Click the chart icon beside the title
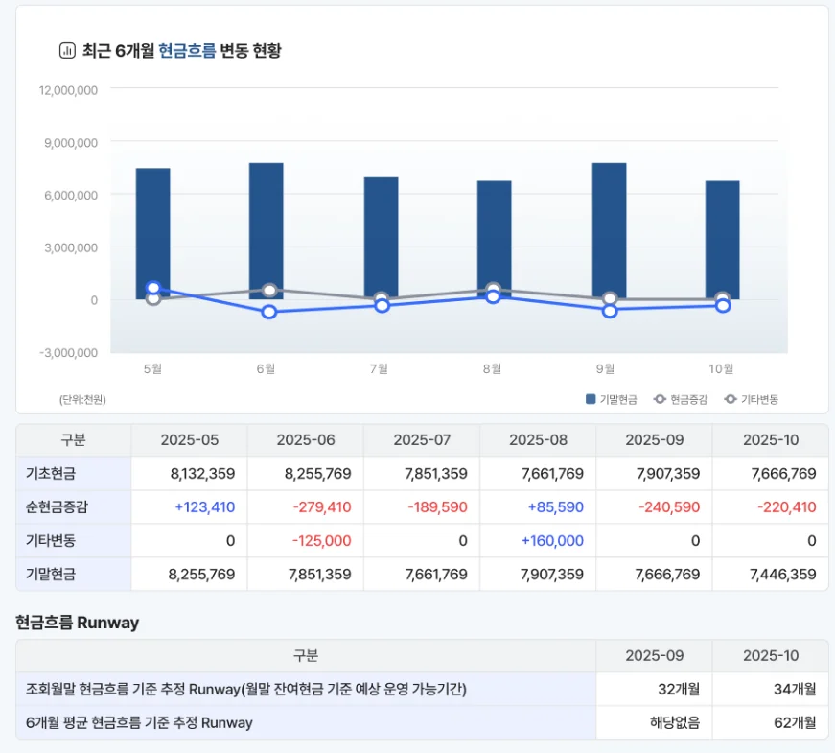 67,51
